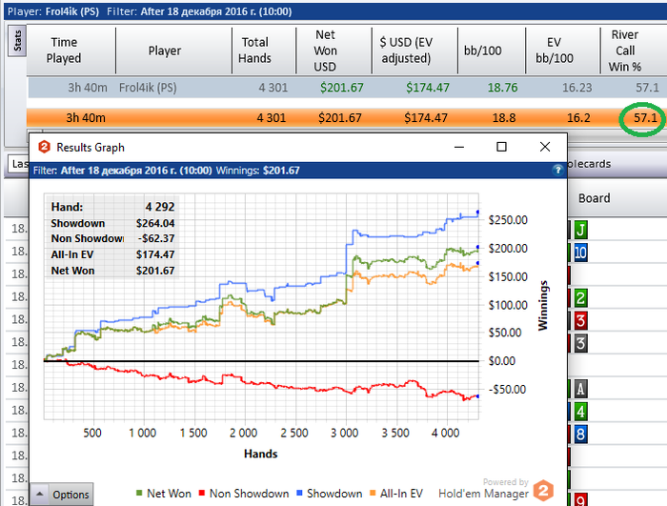This screenshot has width=667, height=506.
Task: Click green 4 board card
Action: pyautogui.click(x=580, y=412)
